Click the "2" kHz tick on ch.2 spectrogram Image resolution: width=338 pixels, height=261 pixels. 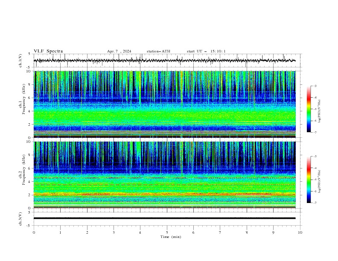(x=30, y=195)
